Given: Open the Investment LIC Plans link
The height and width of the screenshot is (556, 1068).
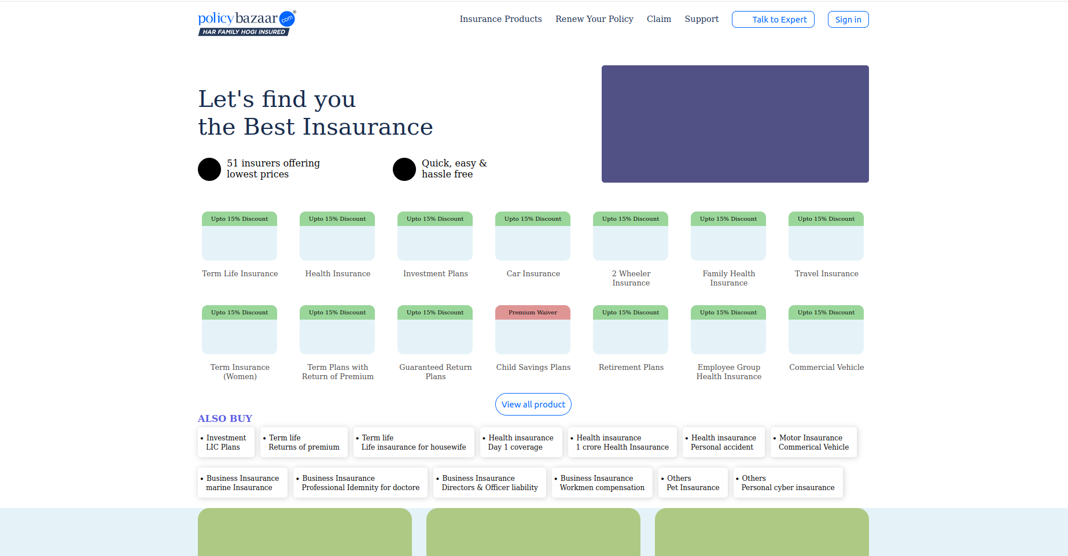Looking at the screenshot, I should click(x=226, y=442).
